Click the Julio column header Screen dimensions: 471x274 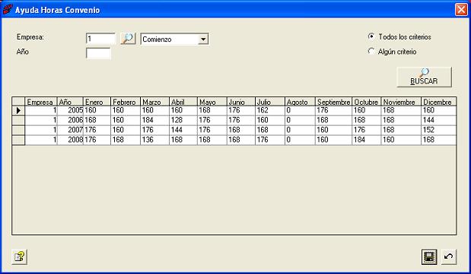click(270, 102)
